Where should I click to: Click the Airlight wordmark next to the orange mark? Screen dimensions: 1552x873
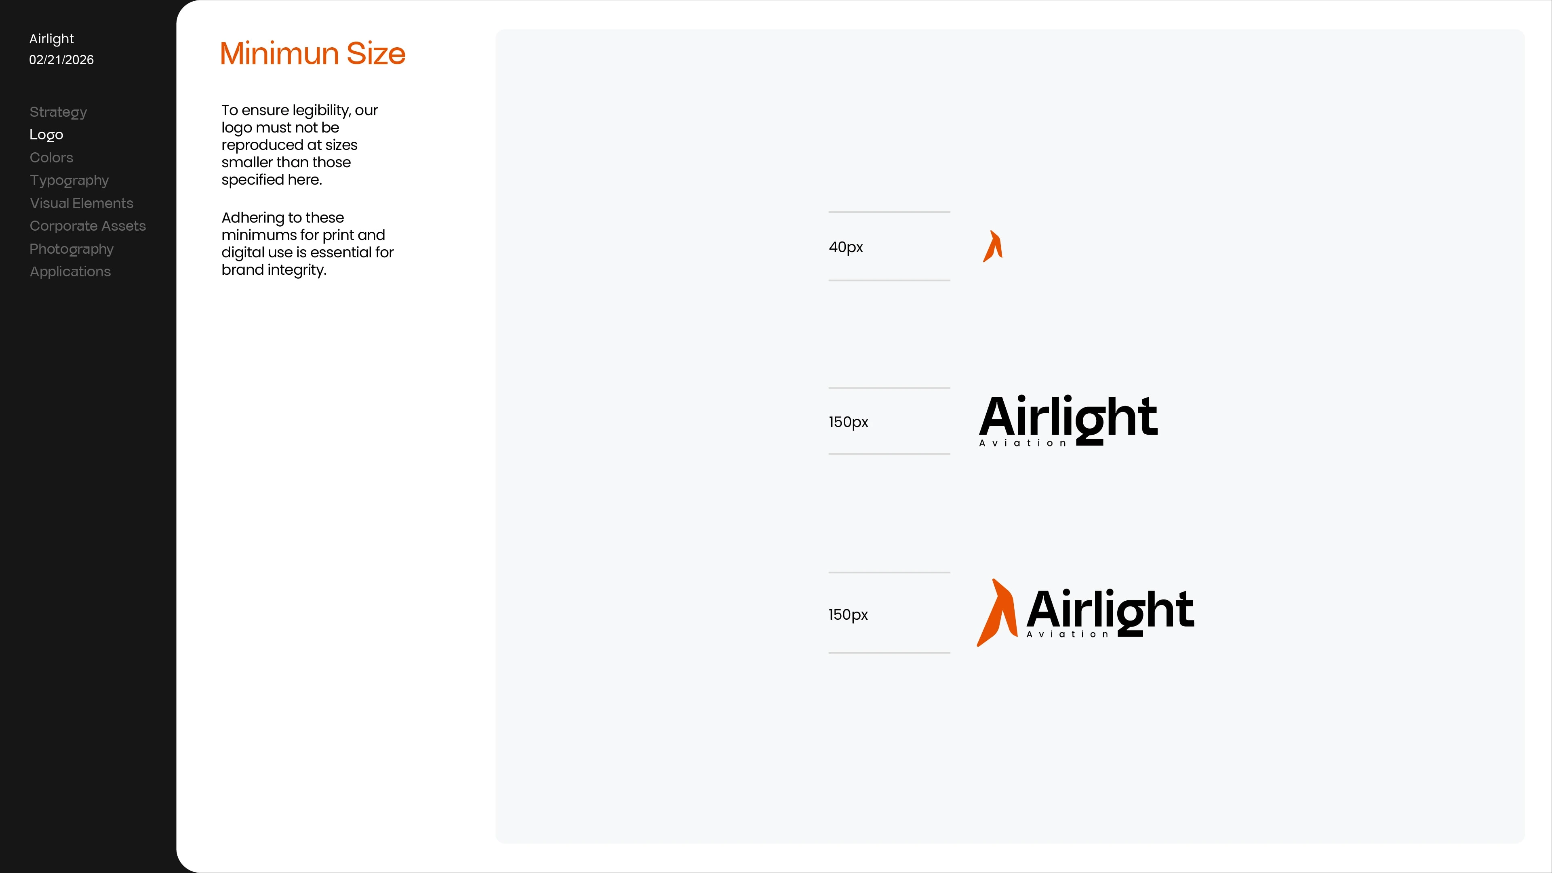1110,612
